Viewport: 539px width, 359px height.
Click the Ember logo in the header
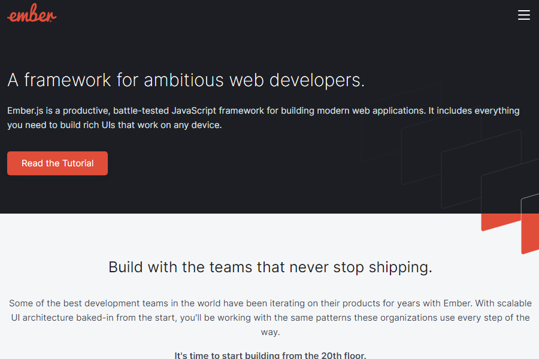[x=32, y=15]
